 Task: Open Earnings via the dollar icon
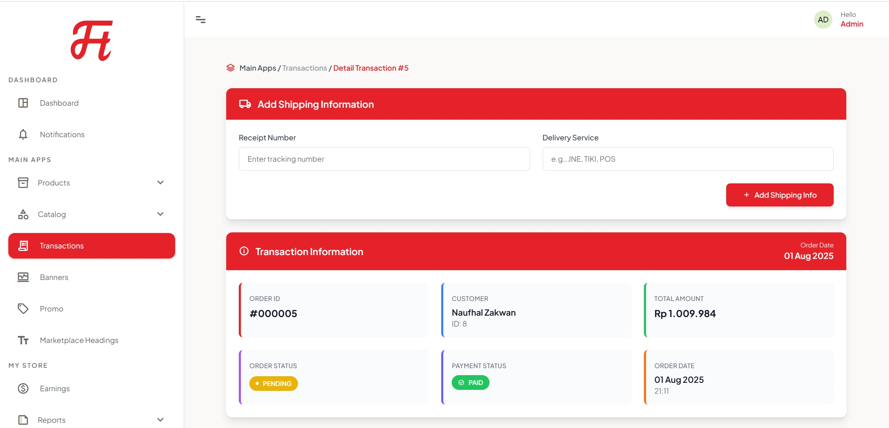coord(23,388)
